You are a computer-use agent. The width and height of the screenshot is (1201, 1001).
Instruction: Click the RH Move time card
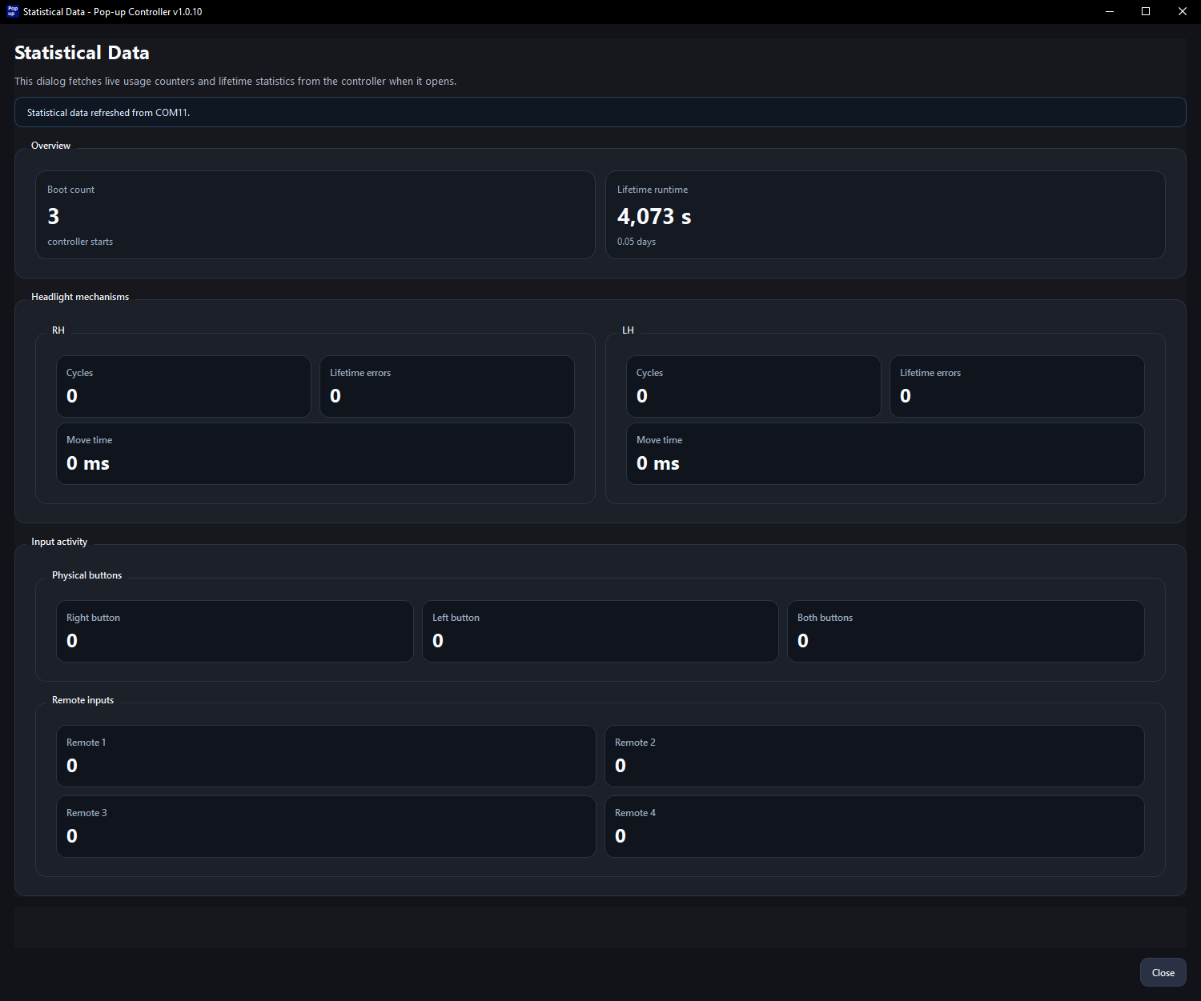click(x=315, y=454)
